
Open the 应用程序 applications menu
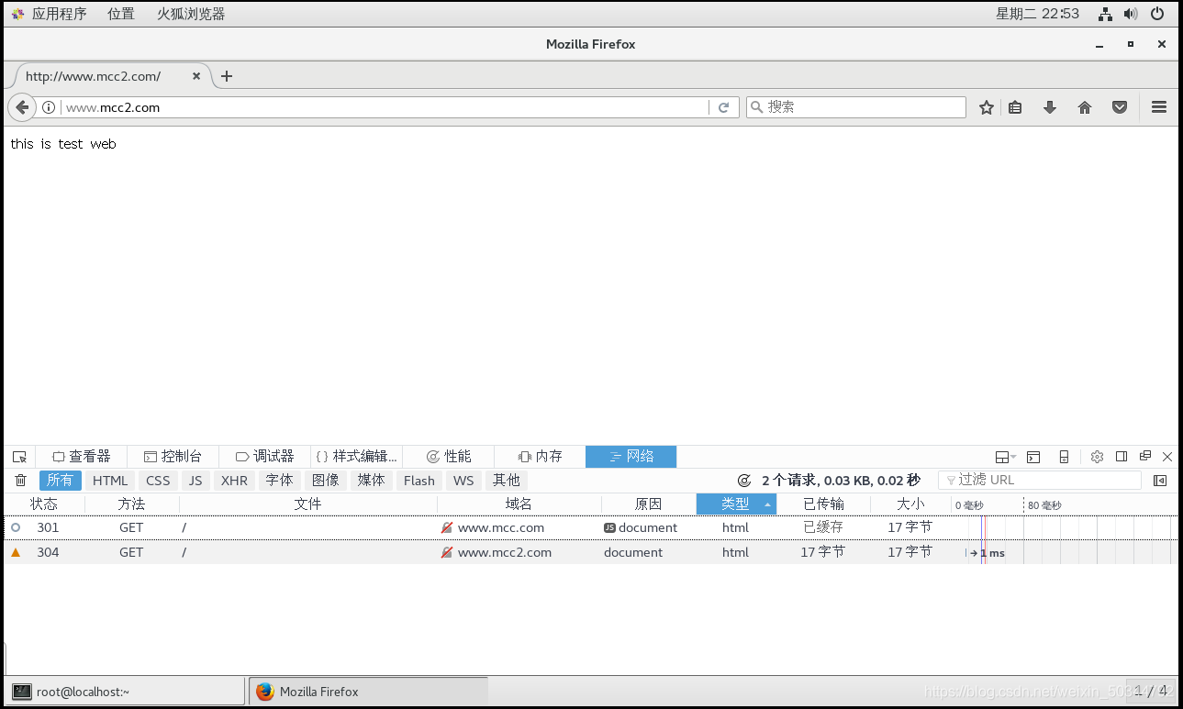pos(59,14)
